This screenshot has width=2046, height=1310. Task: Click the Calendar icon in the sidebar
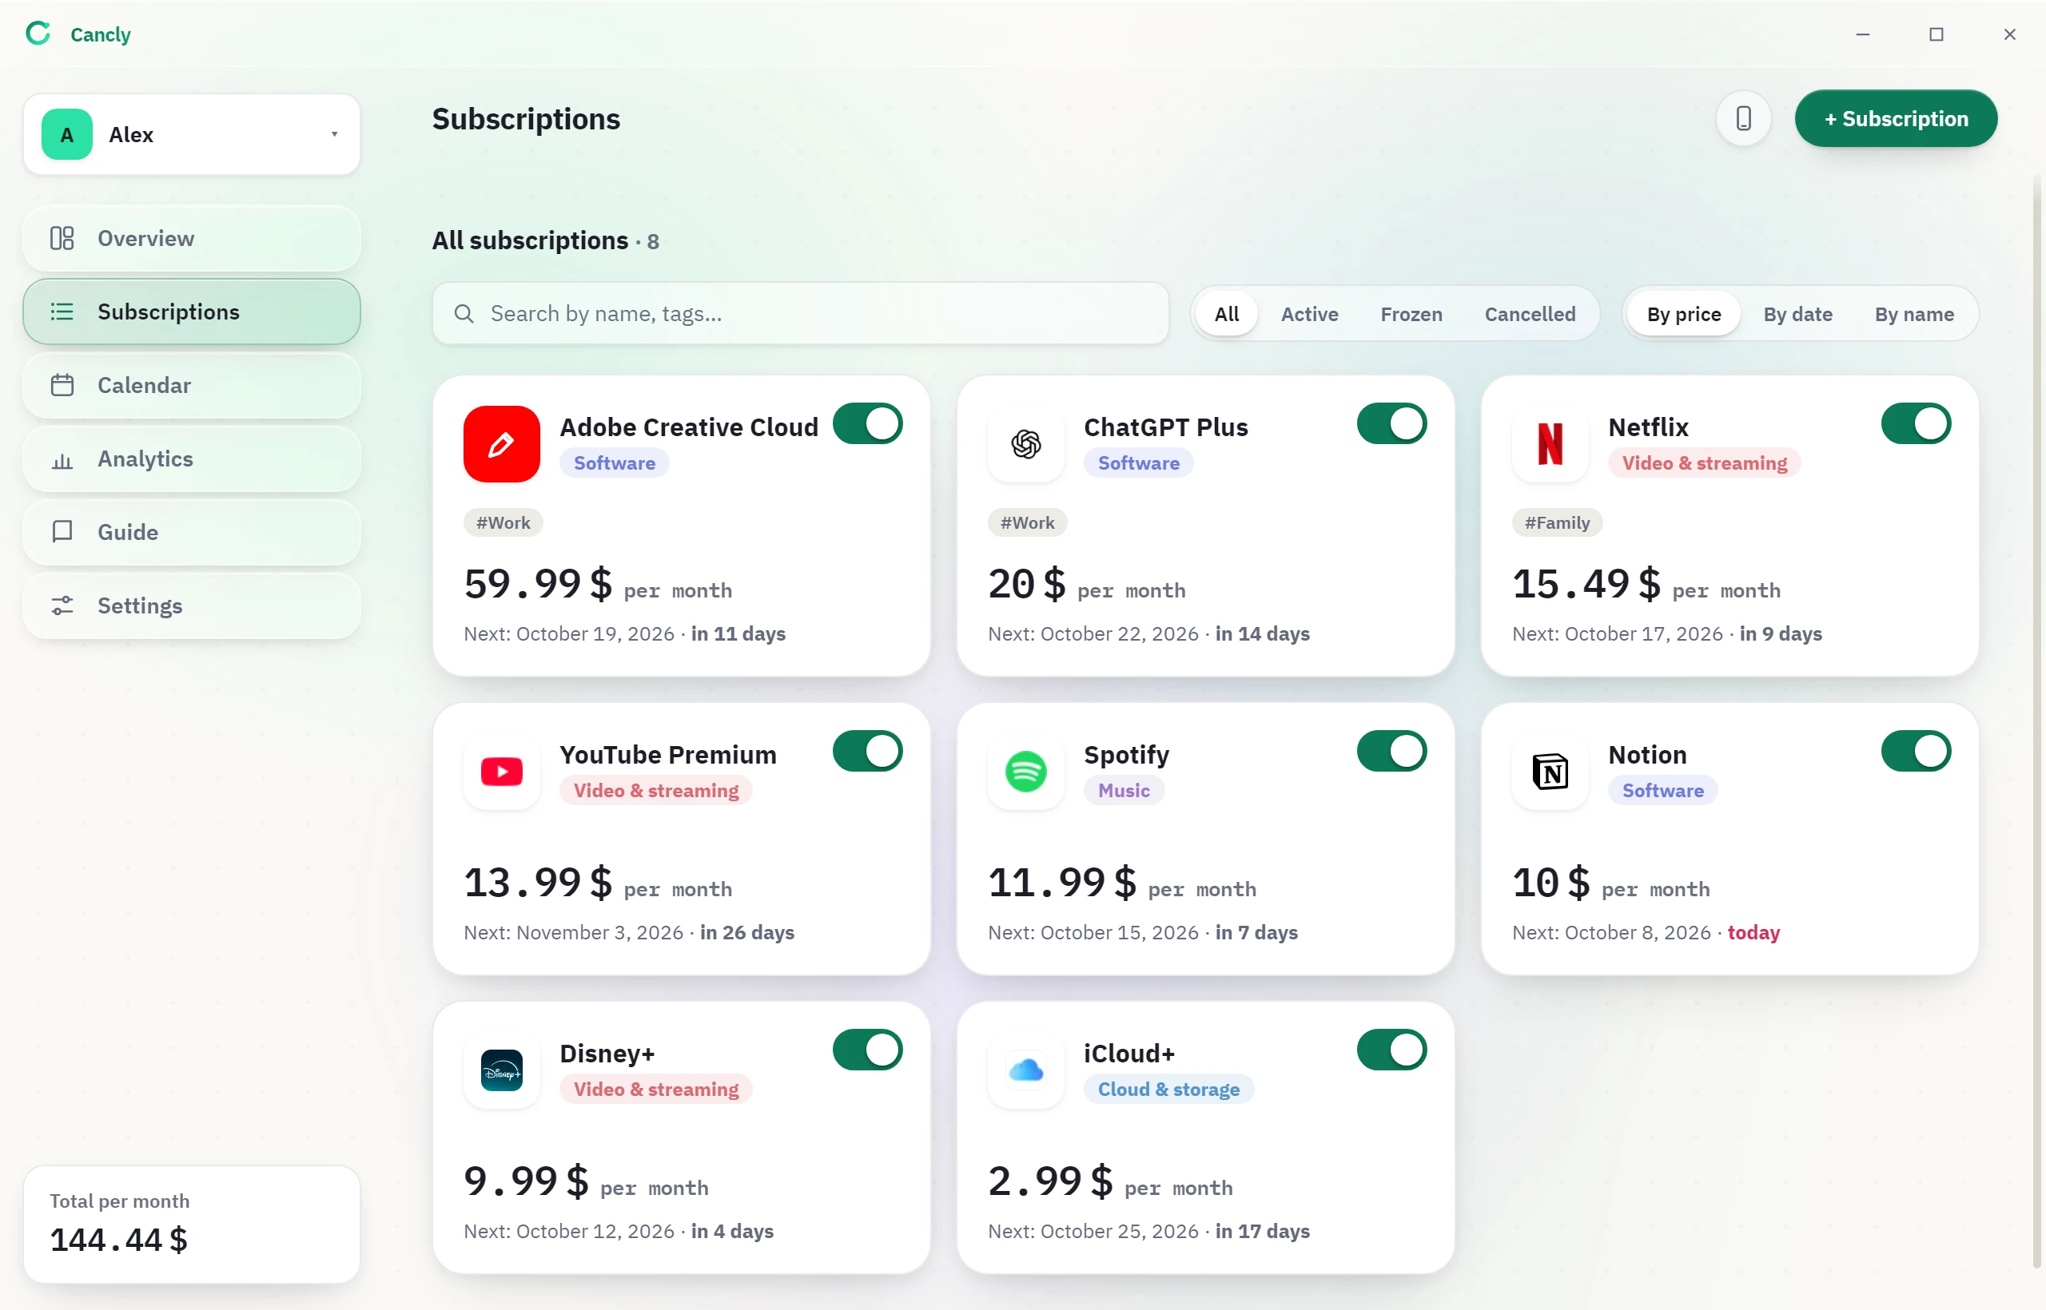point(62,385)
